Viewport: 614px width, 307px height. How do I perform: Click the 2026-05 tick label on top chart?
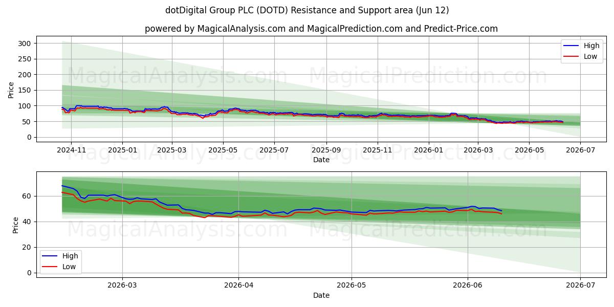tap(529, 149)
